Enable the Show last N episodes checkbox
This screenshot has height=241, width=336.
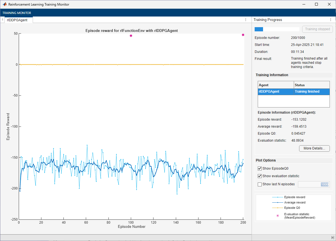260,184
